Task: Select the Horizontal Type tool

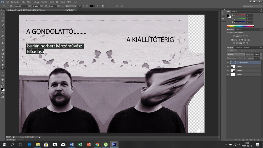Action: [x=3, y=68]
